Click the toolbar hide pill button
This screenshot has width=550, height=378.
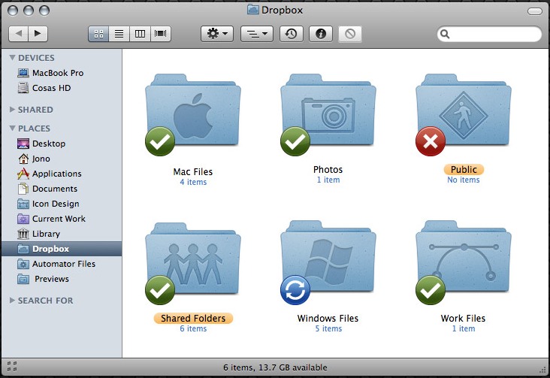535,11
